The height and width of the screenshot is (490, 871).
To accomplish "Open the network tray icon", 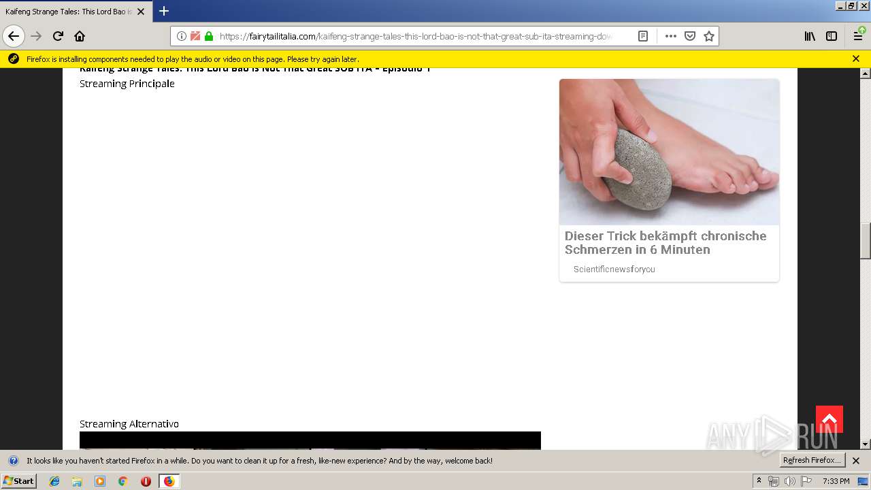I will pyautogui.click(x=774, y=481).
